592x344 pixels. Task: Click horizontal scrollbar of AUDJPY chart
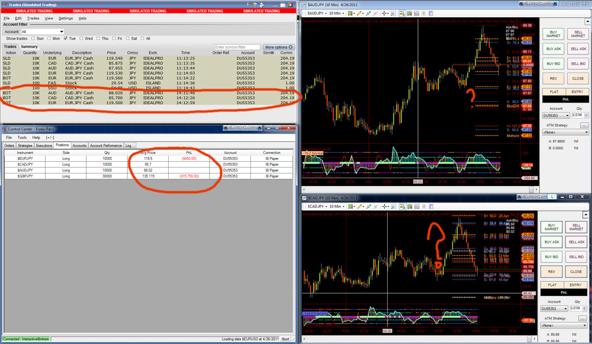pyautogui.click(x=420, y=189)
